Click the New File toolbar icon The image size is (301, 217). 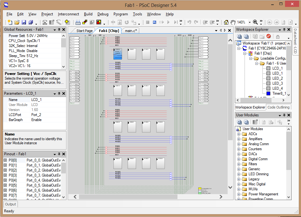tap(10, 22)
